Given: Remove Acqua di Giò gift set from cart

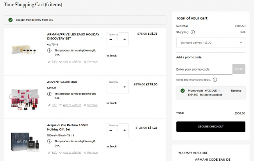Looking at the screenshot, I should tap(91, 152).
